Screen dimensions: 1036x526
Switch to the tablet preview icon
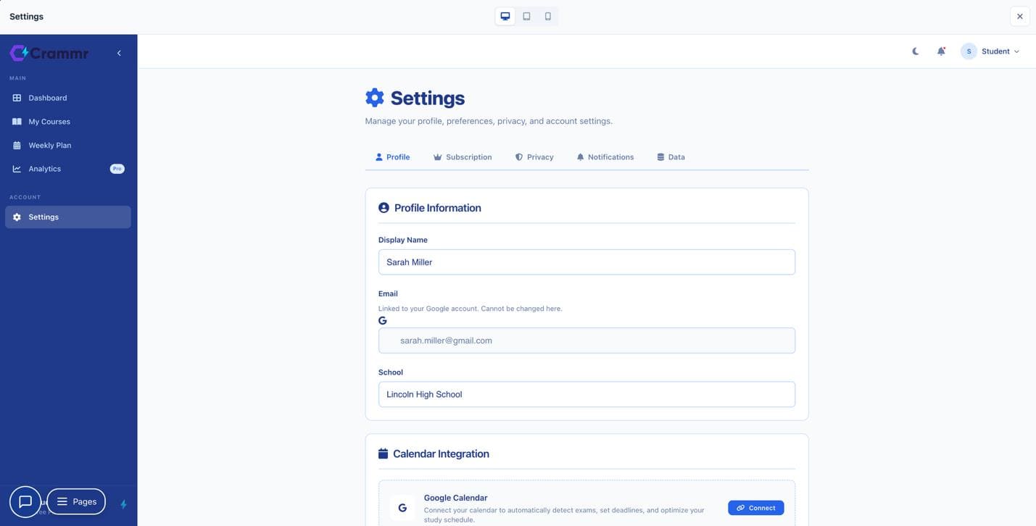(x=526, y=16)
